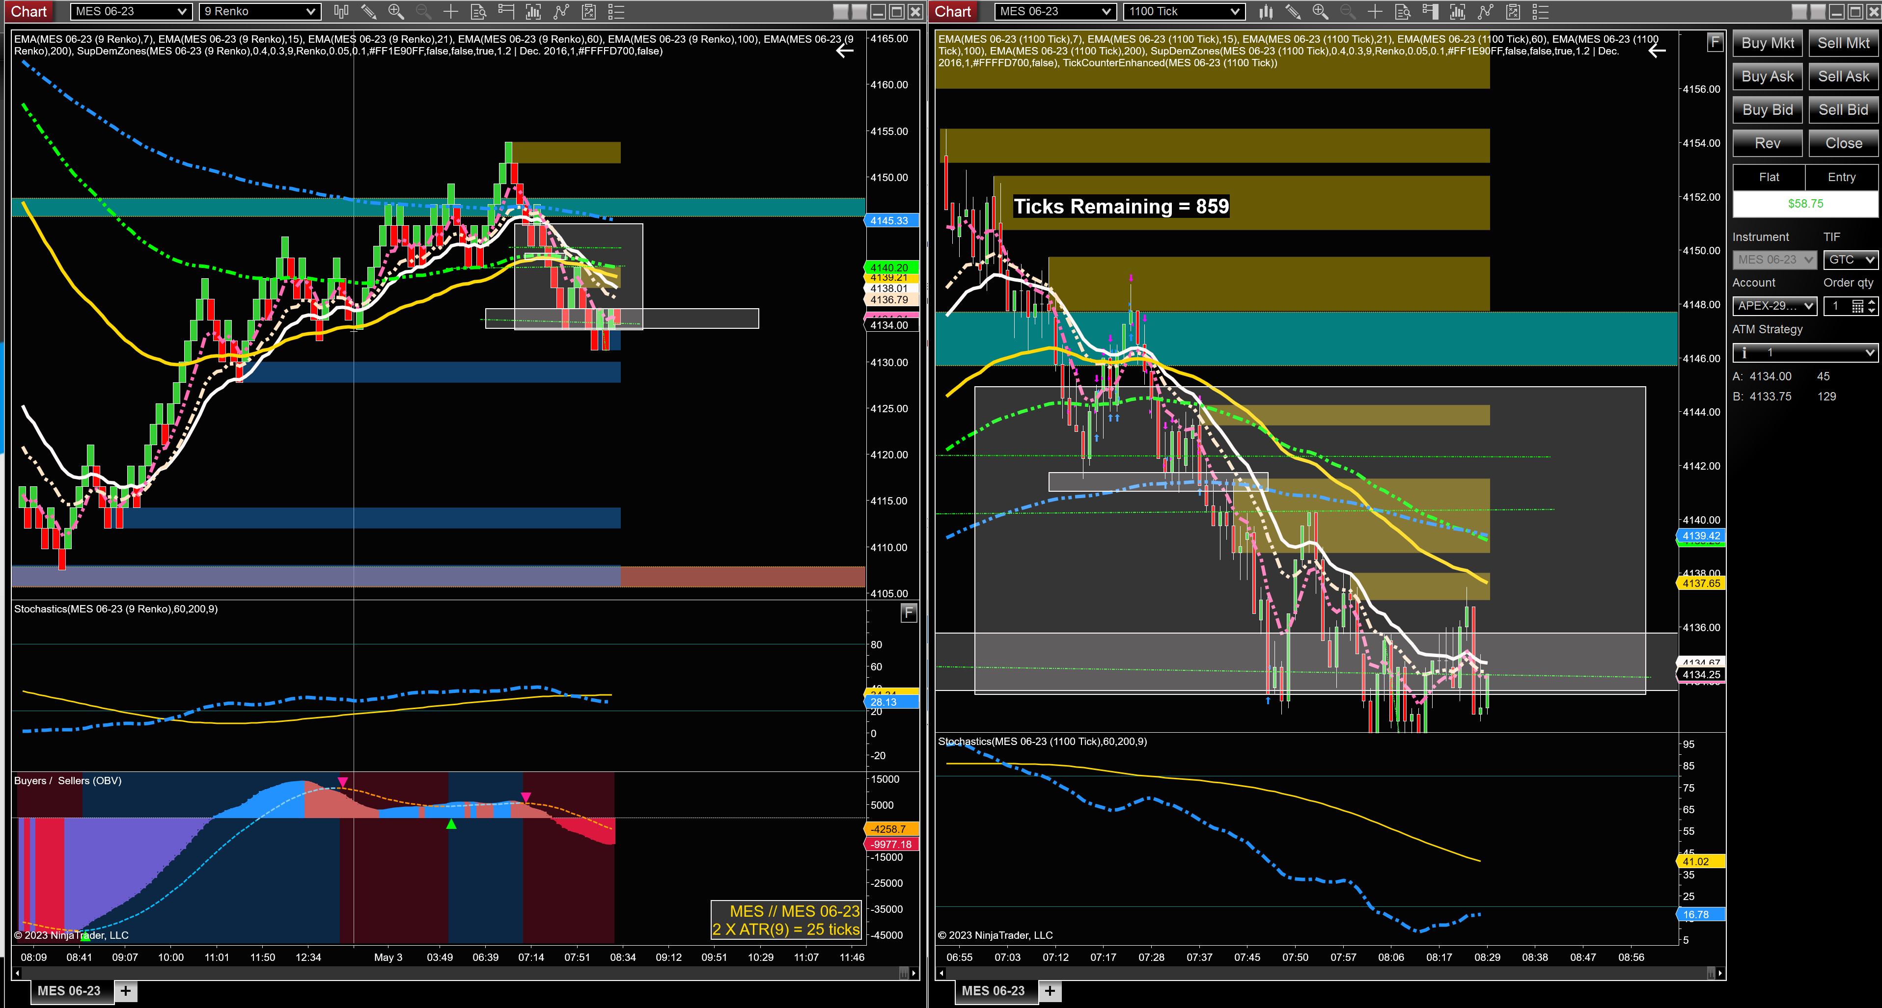
Task: Open Indicators dialog on Tick chart
Action: click(x=1458, y=11)
